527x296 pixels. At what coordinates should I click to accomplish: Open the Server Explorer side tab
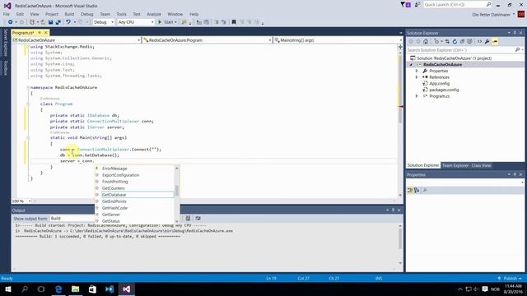coord(5,43)
